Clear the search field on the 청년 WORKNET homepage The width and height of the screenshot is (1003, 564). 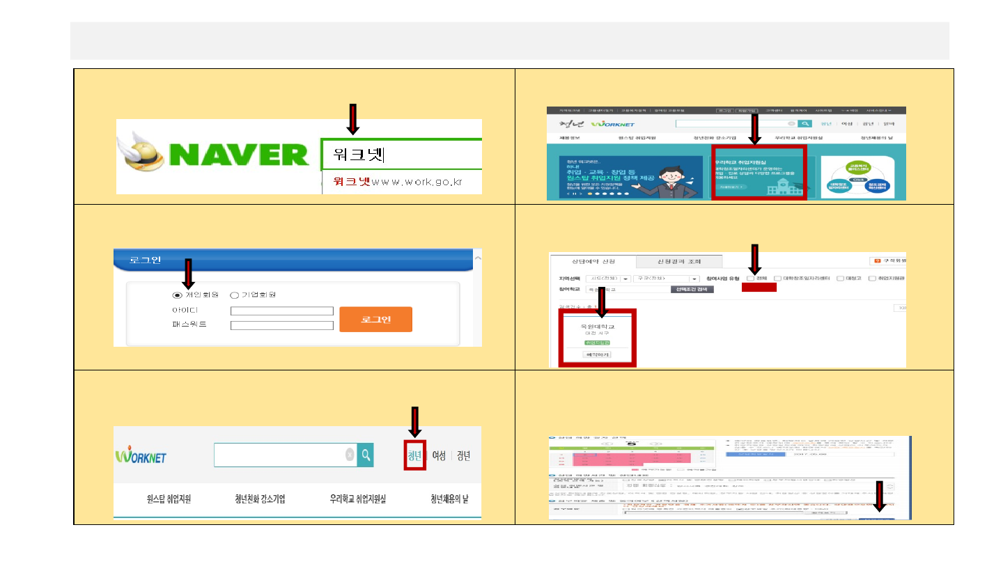(791, 123)
